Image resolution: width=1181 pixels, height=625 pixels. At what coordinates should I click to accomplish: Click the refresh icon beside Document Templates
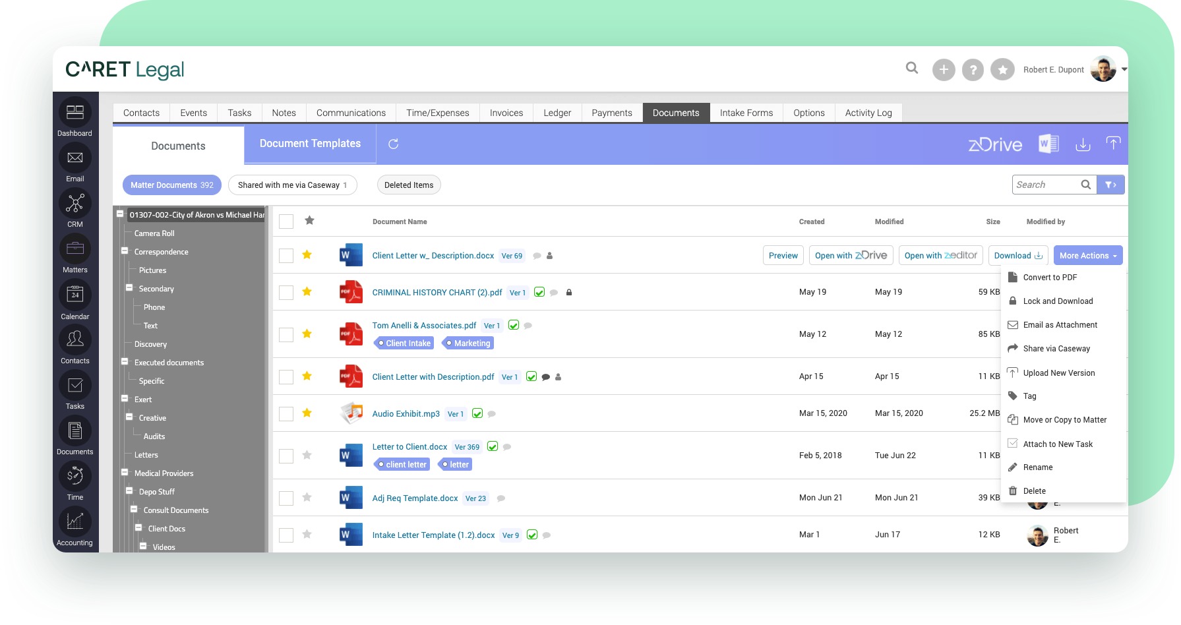click(393, 143)
